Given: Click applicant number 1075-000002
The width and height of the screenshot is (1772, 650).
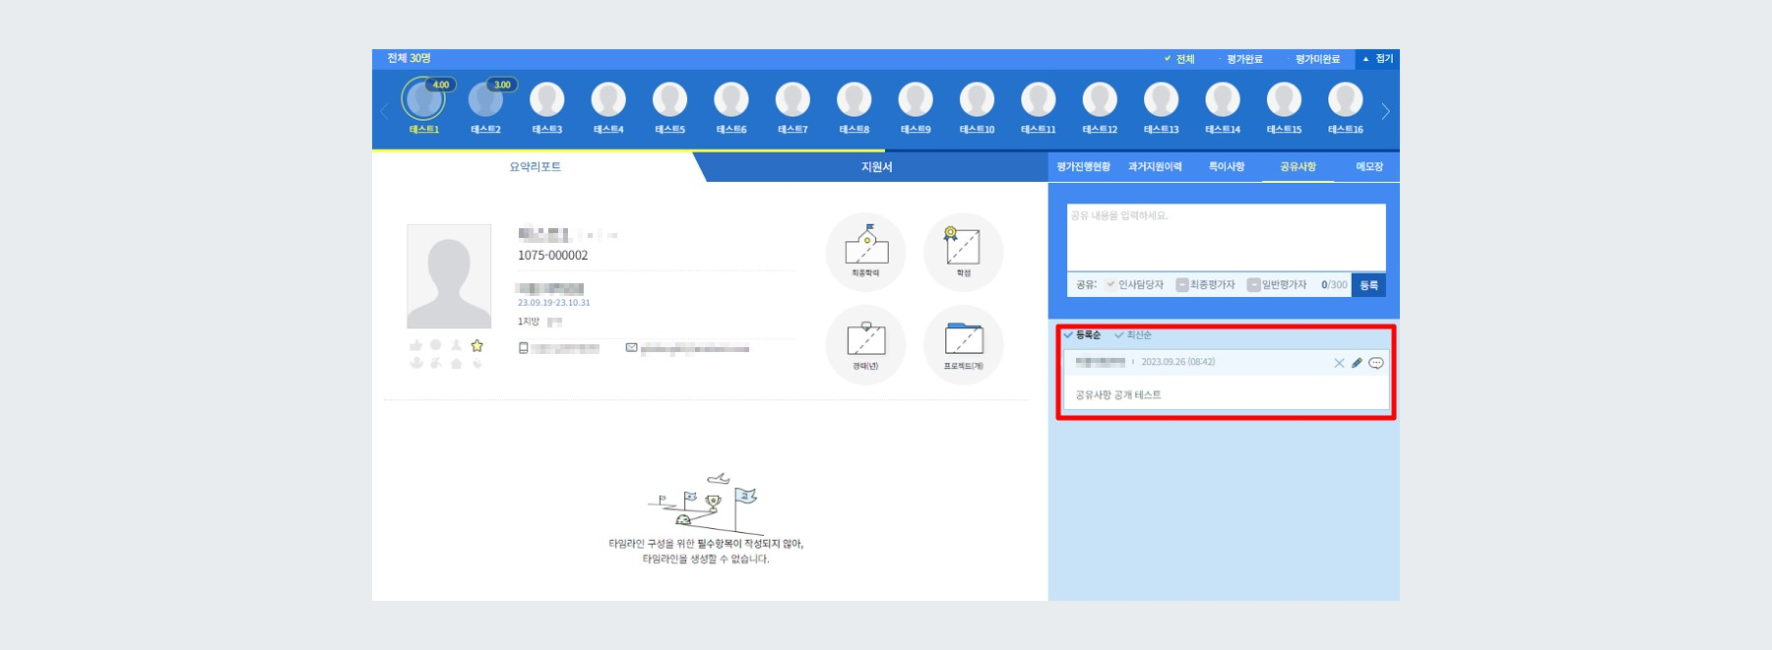Looking at the screenshot, I should pyautogui.click(x=553, y=256).
